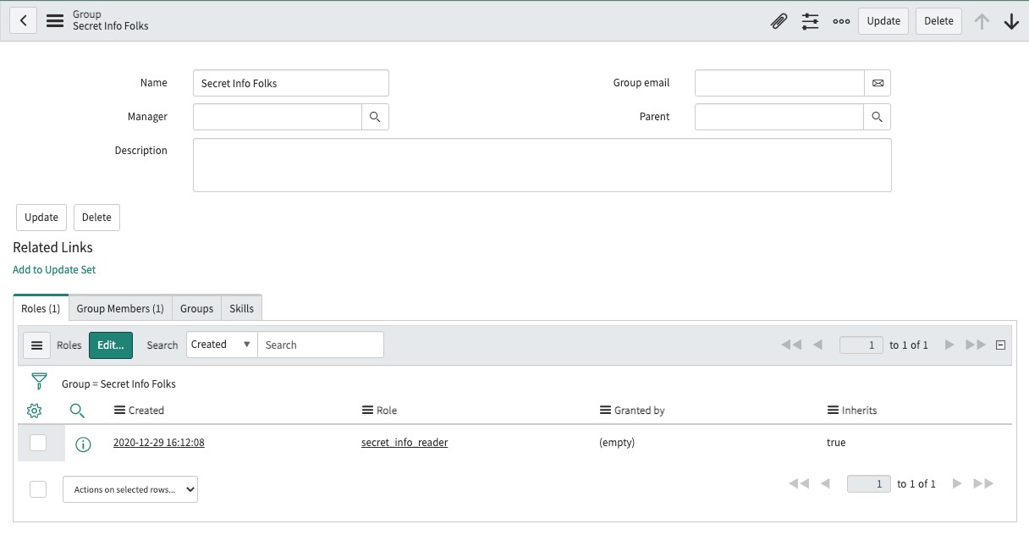Image resolution: width=1029 pixels, height=535 pixels.
Task: Open the secret_info_reader role link
Action: coord(404,442)
